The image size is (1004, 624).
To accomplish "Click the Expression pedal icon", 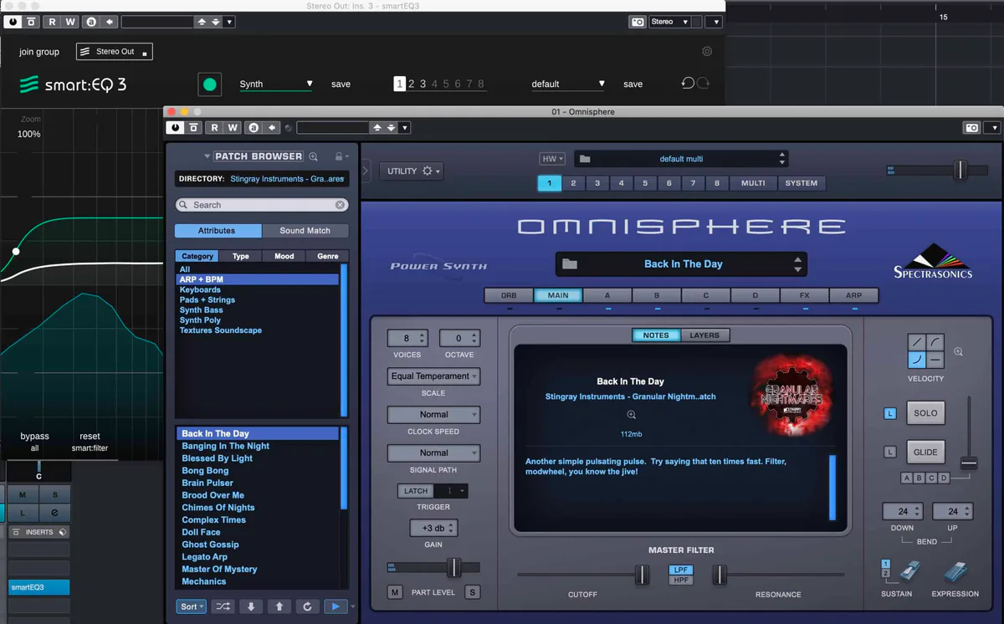I will tap(955, 572).
